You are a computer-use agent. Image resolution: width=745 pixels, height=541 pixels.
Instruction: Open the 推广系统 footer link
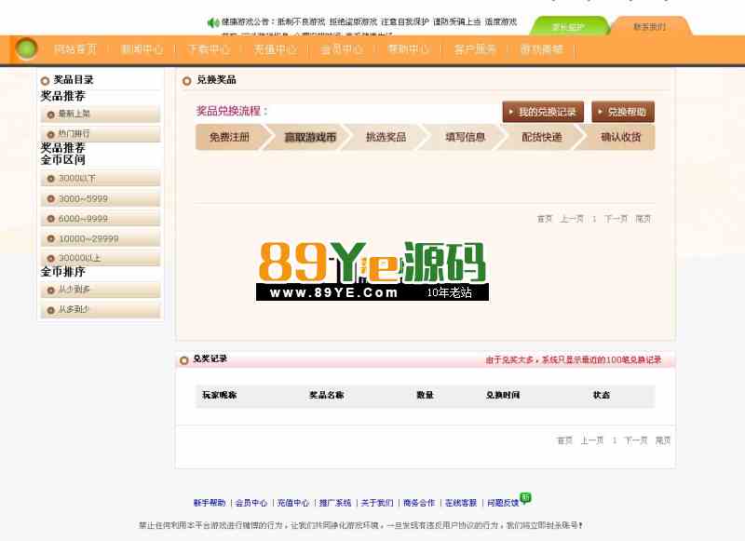tap(335, 503)
